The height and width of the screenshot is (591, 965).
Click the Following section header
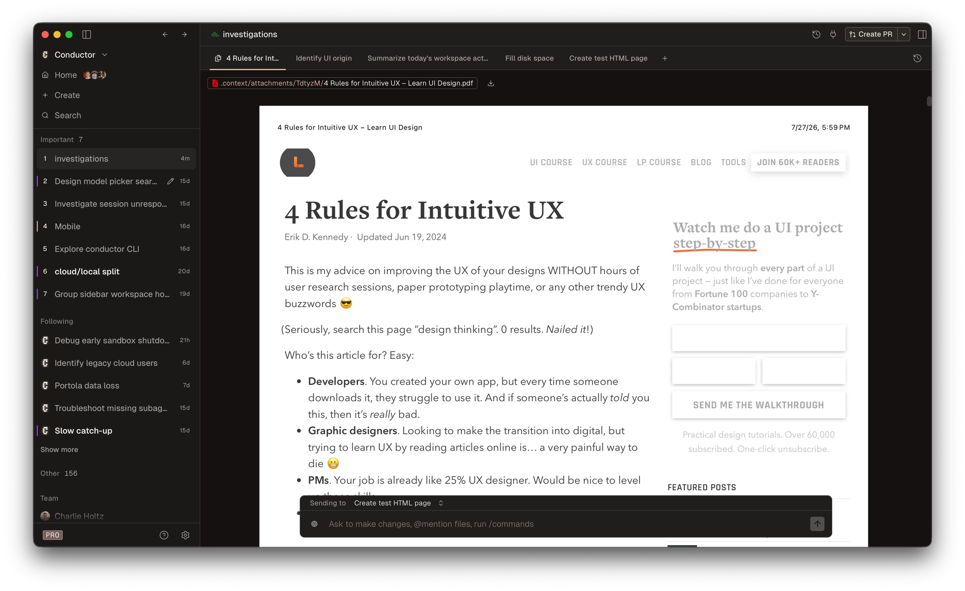click(x=57, y=321)
